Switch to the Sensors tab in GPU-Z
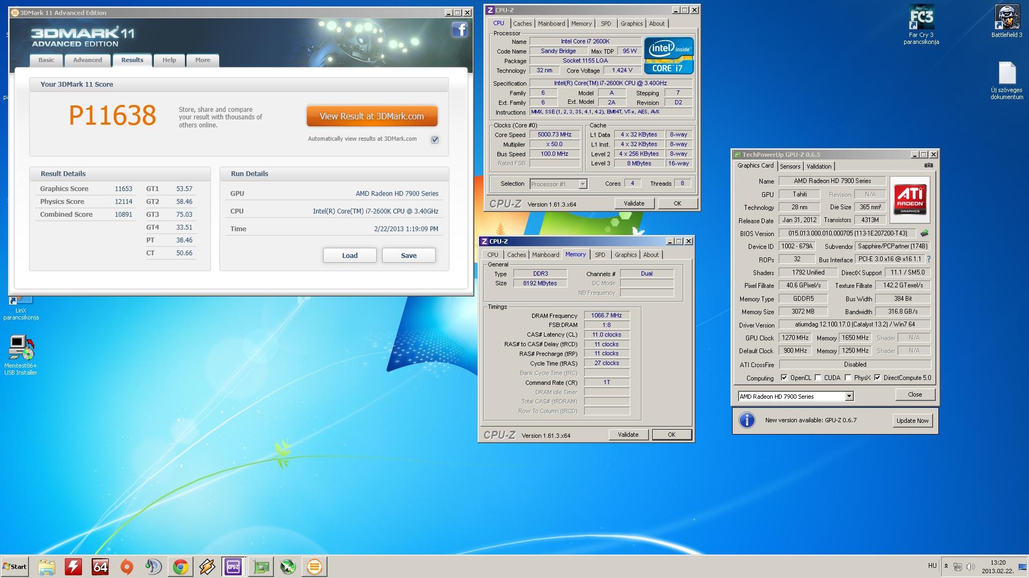The image size is (1029, 578). pyautogui.click(x=789, y=166)
